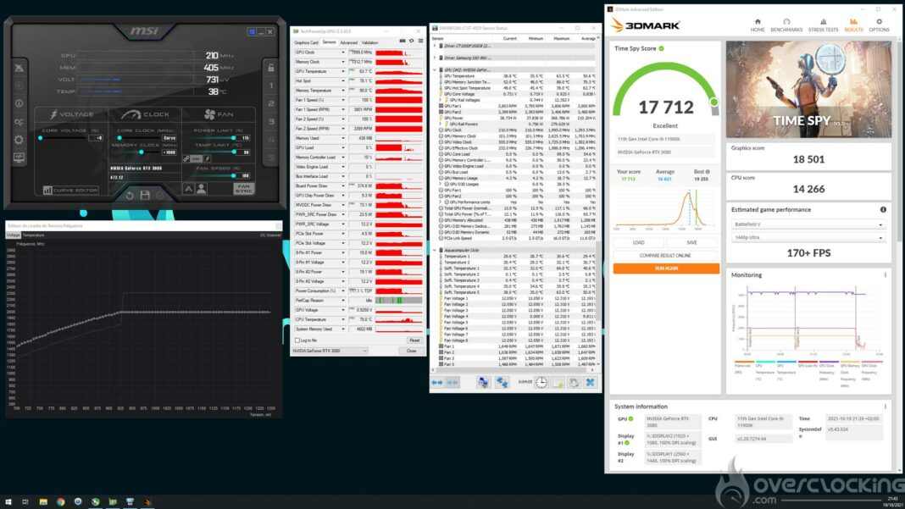
Task: Click Reset button in GPU-Z
Action: click(x=414, y=340)
